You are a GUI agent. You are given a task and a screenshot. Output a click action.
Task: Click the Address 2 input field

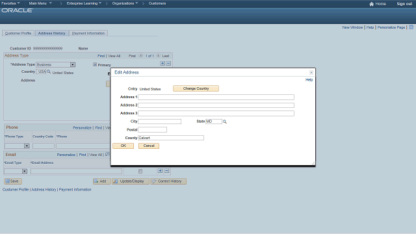tap(216, 105)
